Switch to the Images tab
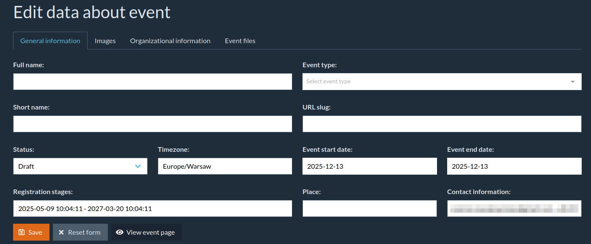 105,41
